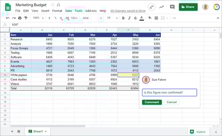Viewport: 222px width, 136px height.
Task: Format as currency with pound icon
Action: coord(50,18)
